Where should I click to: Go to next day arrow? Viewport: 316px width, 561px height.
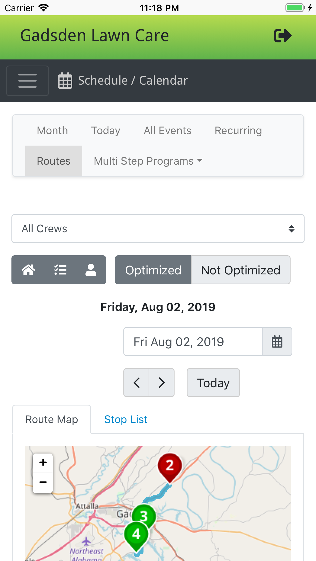click(x=162, y=383)
